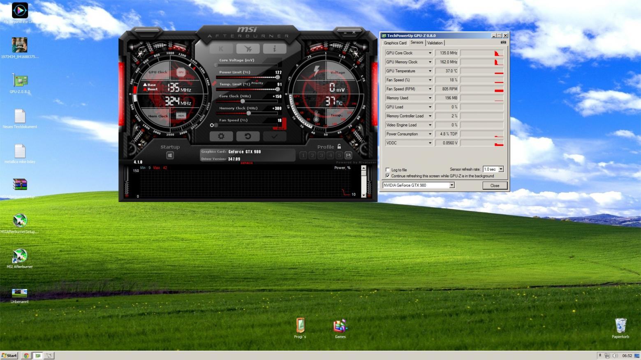Click the GPU chip icon in the clock gauge
The height and width of the screenshot is (360, 641).
coord(180,72)
